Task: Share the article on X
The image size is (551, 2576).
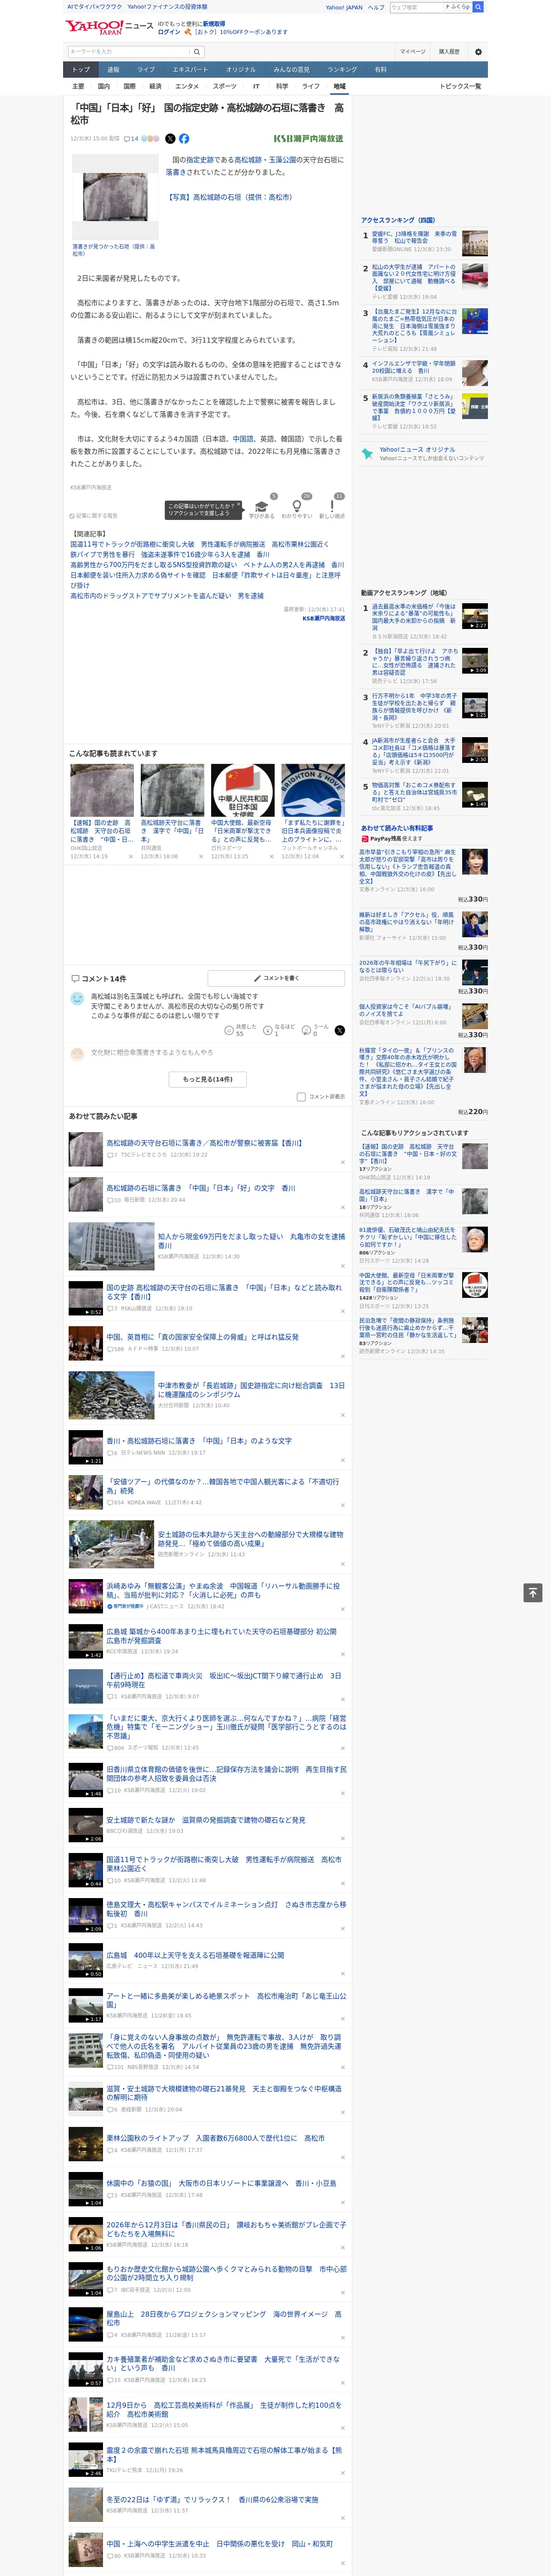Action: pos(170,139)
